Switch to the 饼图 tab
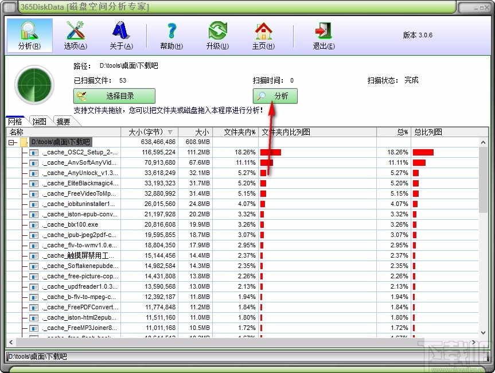This screenshot has height=373, width=495. coord(38,121)
